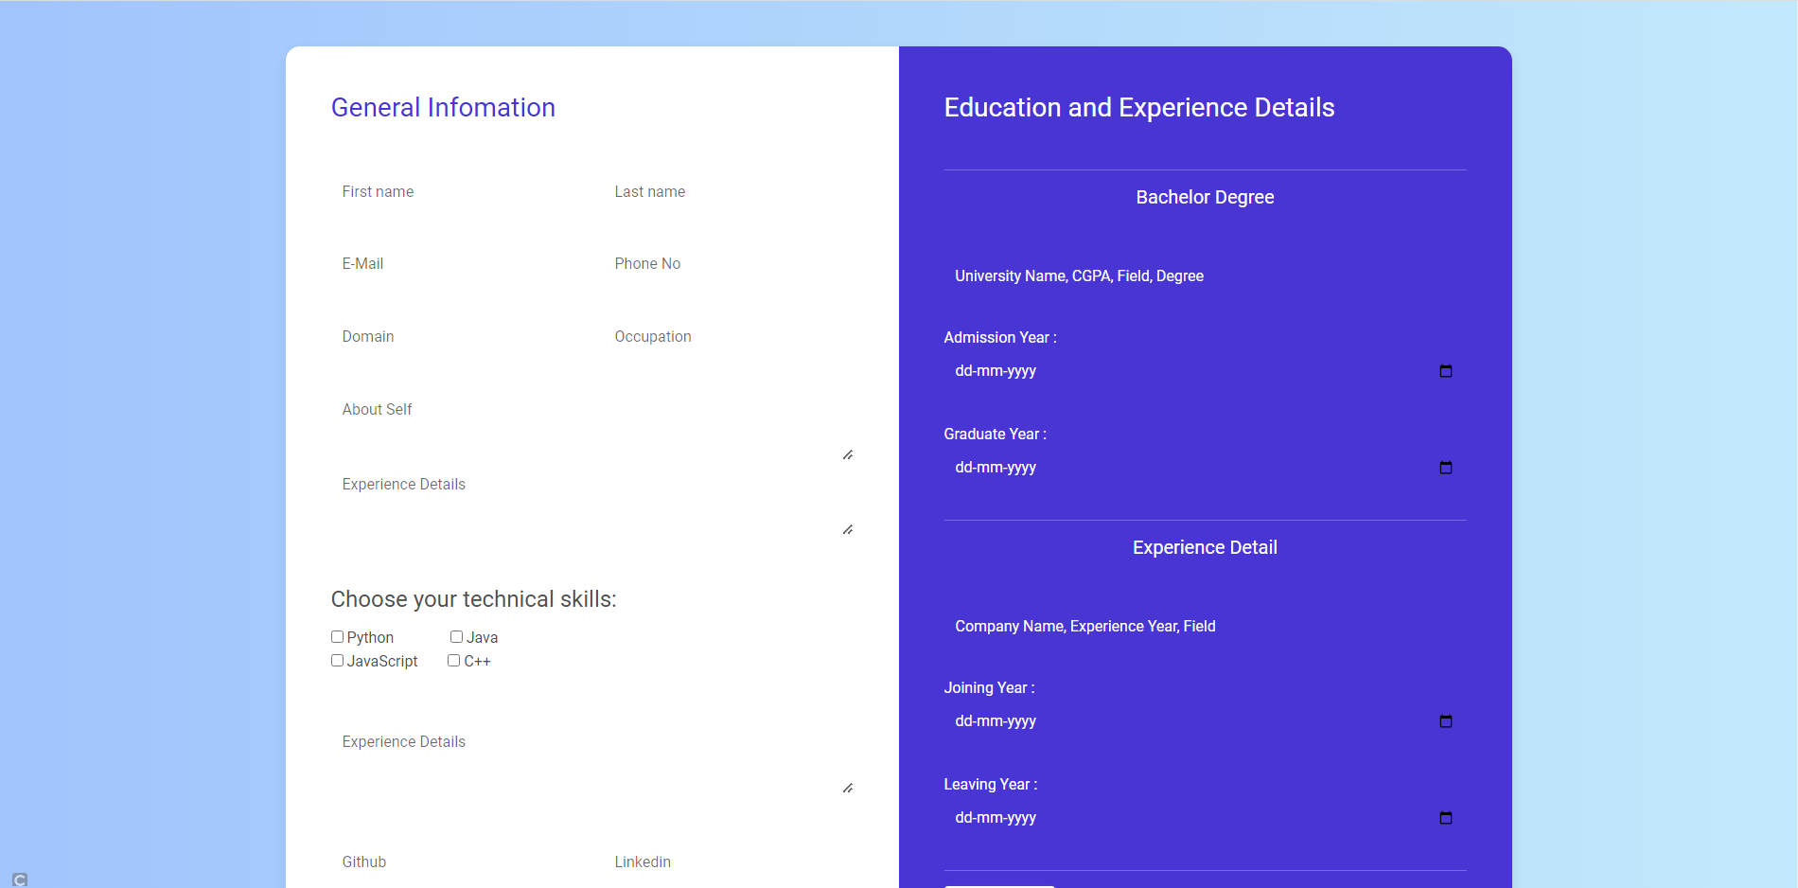
Task: Click the Joining Year date field
Action: tap(1206, 721)
